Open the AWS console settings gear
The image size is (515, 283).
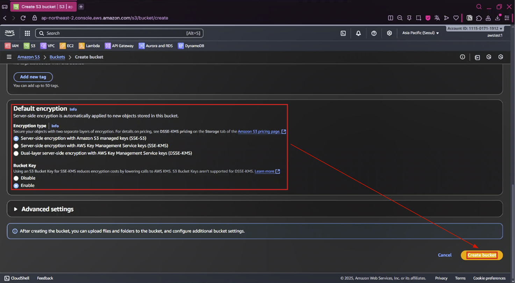click(x=389, y=33)
